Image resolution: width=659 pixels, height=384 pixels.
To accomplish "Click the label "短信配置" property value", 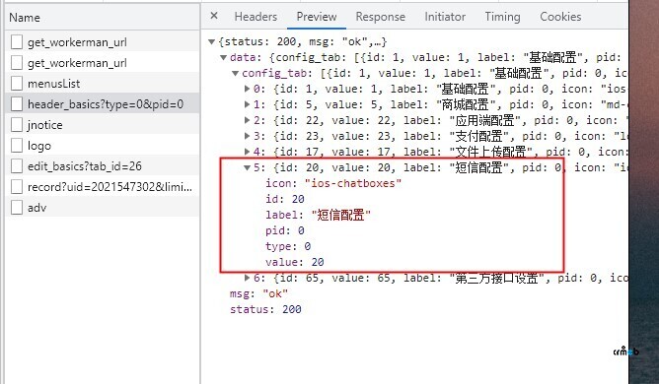I will pos(341,215).
